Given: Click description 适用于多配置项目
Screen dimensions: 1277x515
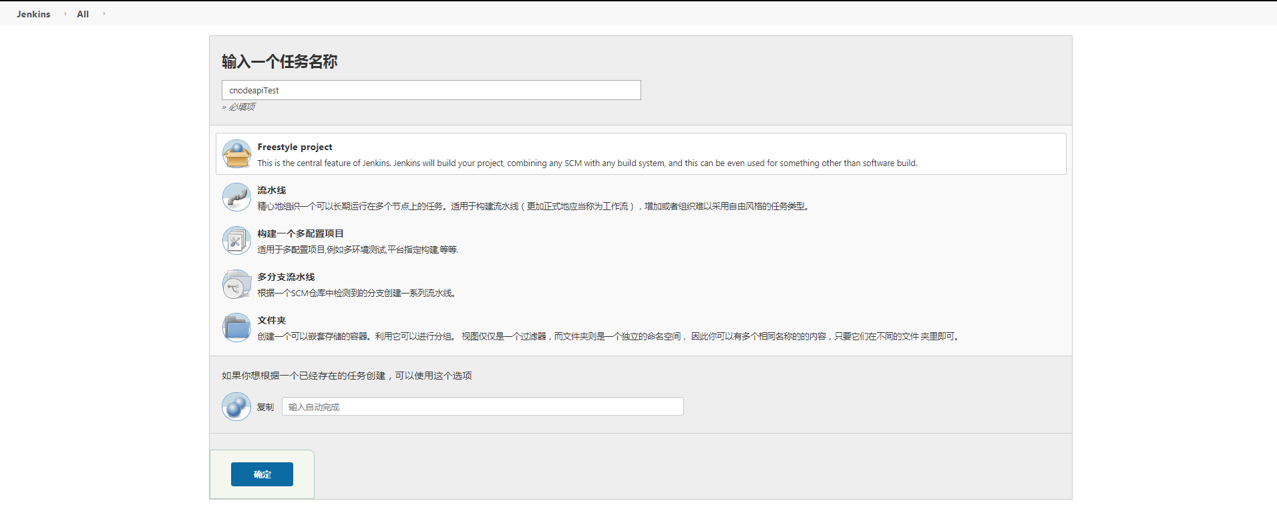Looking at the screenshot, I should [x=358, y=249].
